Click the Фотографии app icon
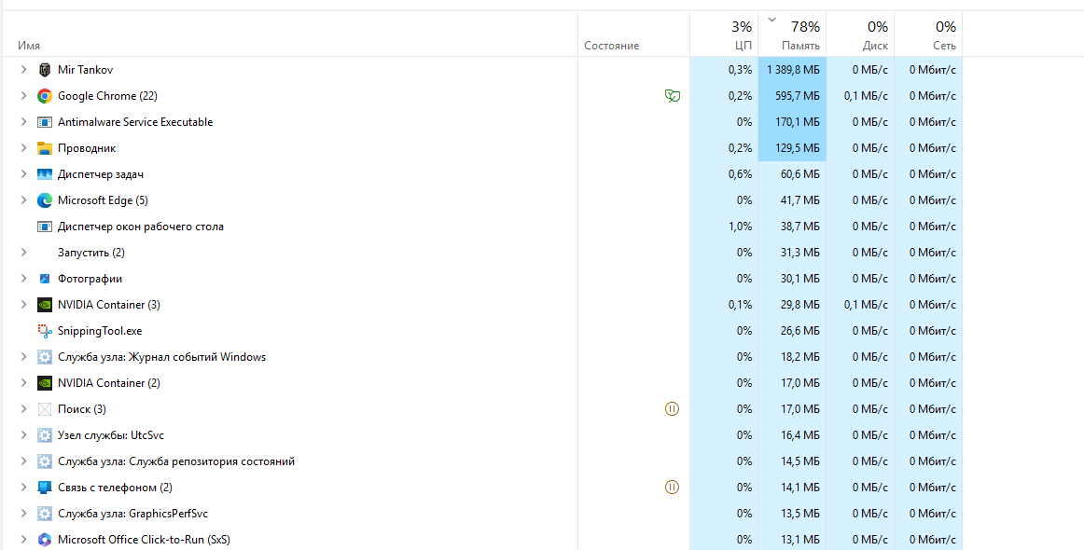 (x=44, y=279)
